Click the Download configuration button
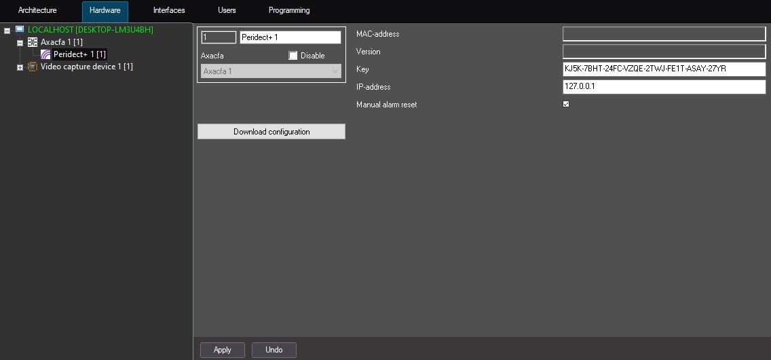 point(271,131)
